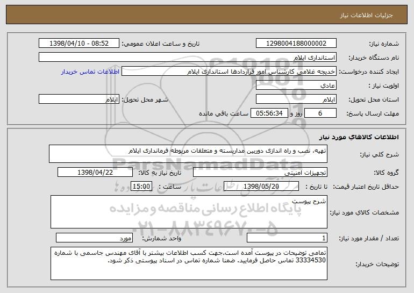Click the label شرح کلی نیاز
The height and width of the screenshot is (293, 414).
pos(380,154)
